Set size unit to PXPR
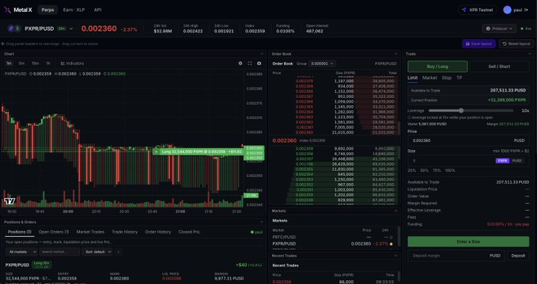Screen dimensions: 537x284 tap(502, 161)
